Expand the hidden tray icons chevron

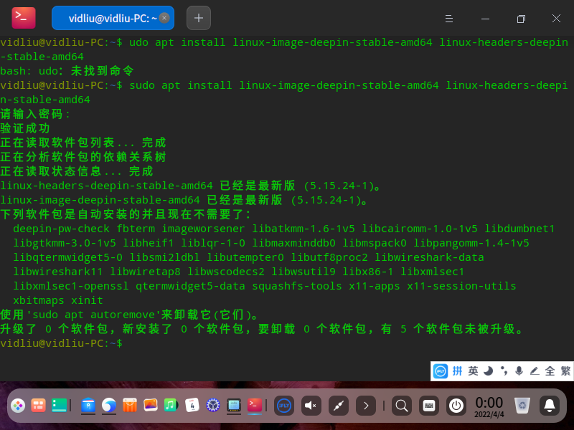coord(365,406)
